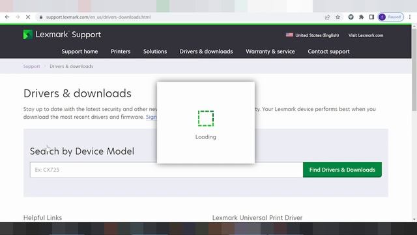Viewport: 417px width, 235px height.
Task: Click the share page icon in address bar
Action: click(327, 17)
